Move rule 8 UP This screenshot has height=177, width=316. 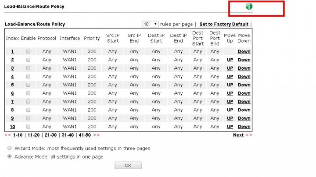[x=230, y=110]
